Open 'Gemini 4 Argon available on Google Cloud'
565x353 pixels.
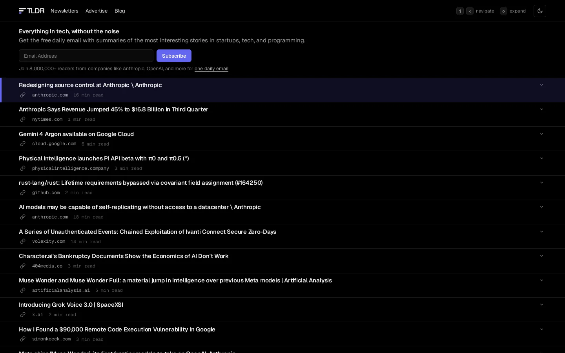[x=76, y=134]
